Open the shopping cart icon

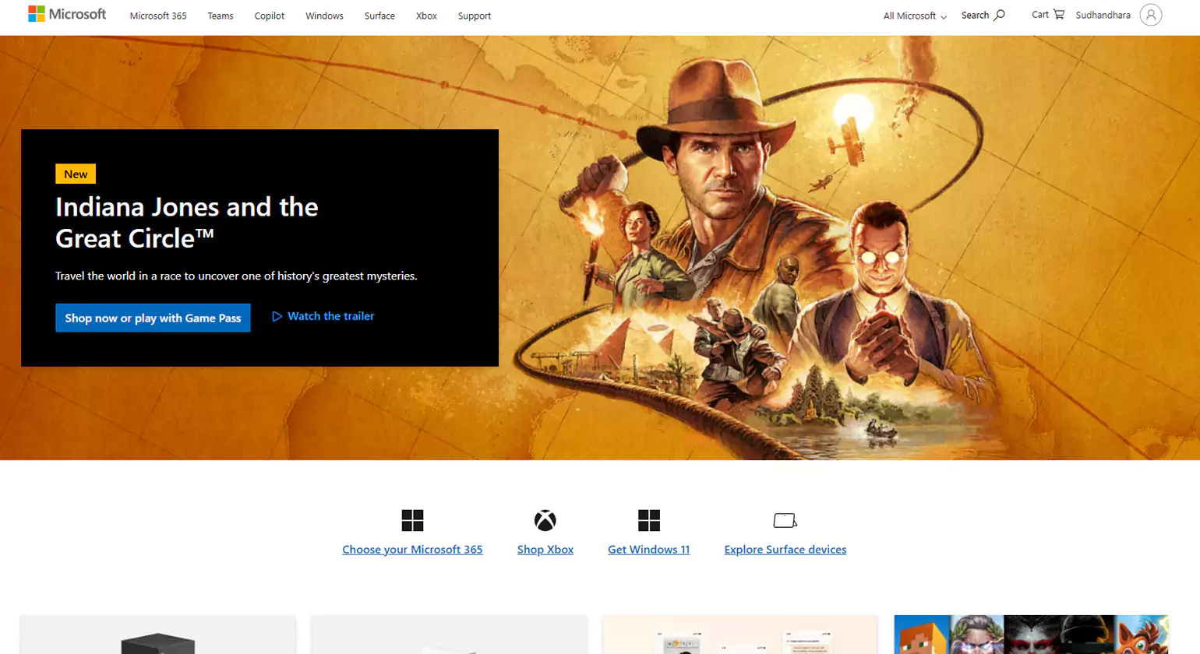coord(1058,14)
